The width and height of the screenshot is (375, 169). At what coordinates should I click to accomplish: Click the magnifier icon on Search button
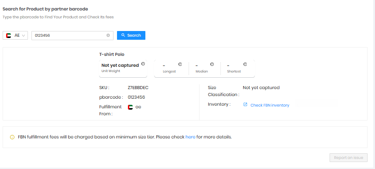click(123, 35)
